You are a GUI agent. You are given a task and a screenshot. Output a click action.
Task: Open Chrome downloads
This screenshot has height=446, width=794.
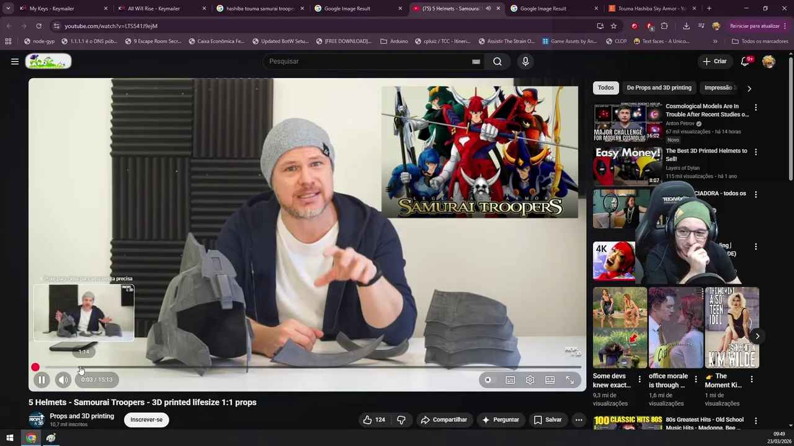tap(686, 26)
